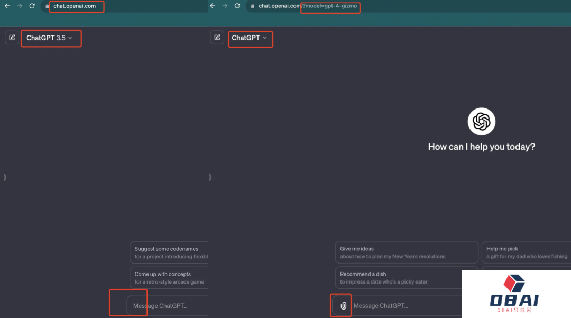This screenshot has height=318, width=571.
Task: Click the paperclip attach file icon
Action: coord(343,306)
